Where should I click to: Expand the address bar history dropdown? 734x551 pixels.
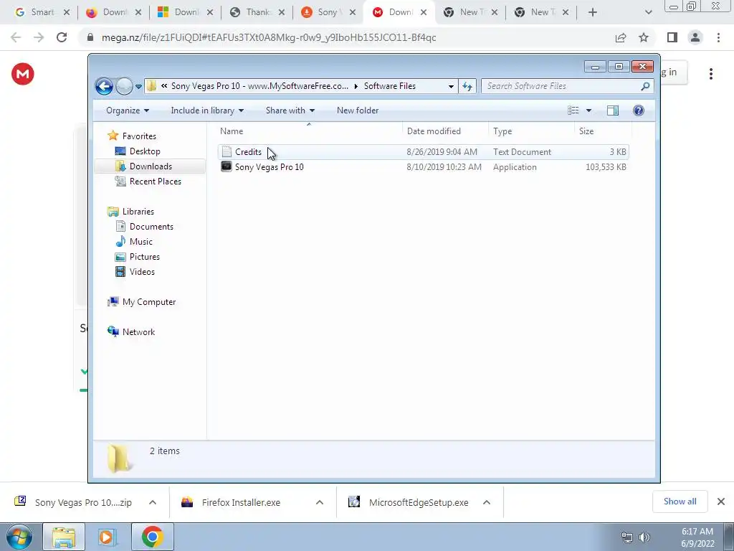[x=451, y=86]
